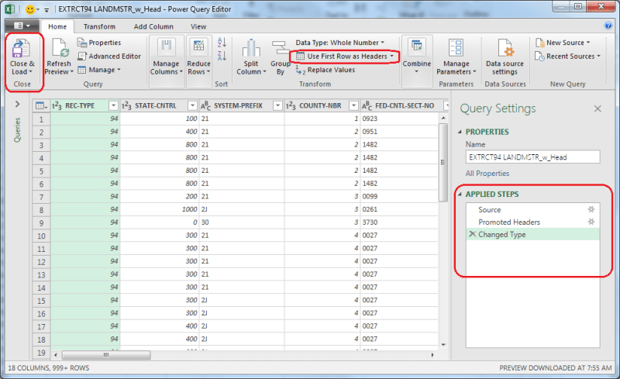620x379 pixels.
Task: Click the table corner menu icon
Action: point(41,105)
